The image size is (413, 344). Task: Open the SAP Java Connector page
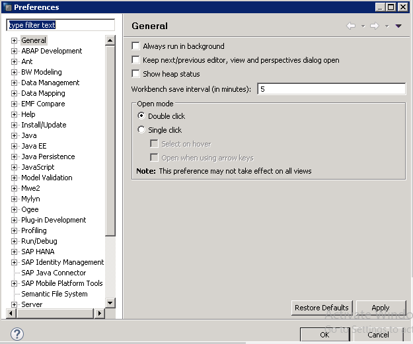click(54, 273)
